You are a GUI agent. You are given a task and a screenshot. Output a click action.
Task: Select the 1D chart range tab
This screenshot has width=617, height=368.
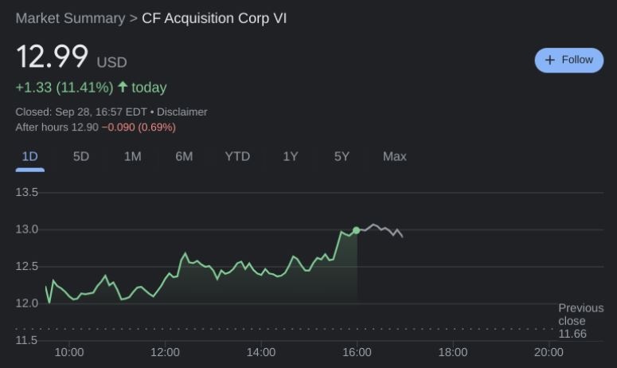(29, 156)
